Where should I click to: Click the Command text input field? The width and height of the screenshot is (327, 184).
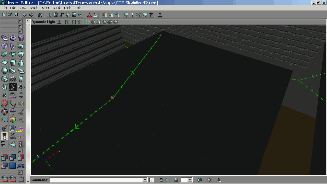[x=96, y=180]
